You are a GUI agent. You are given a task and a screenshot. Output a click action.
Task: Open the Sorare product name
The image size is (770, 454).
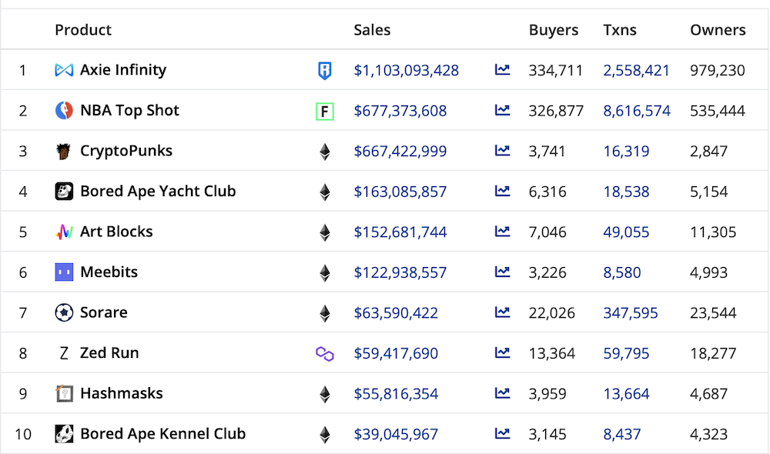(x=104, y=312)
